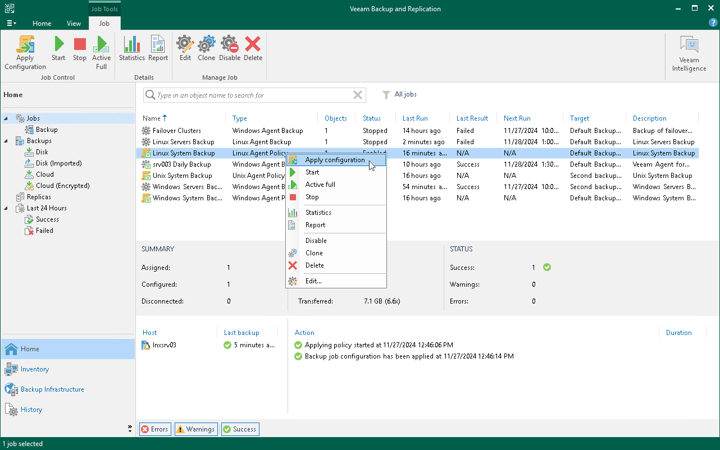Open Statistics from the ribbon
Screen dimensions: 720x450
[x=132, y=48]
